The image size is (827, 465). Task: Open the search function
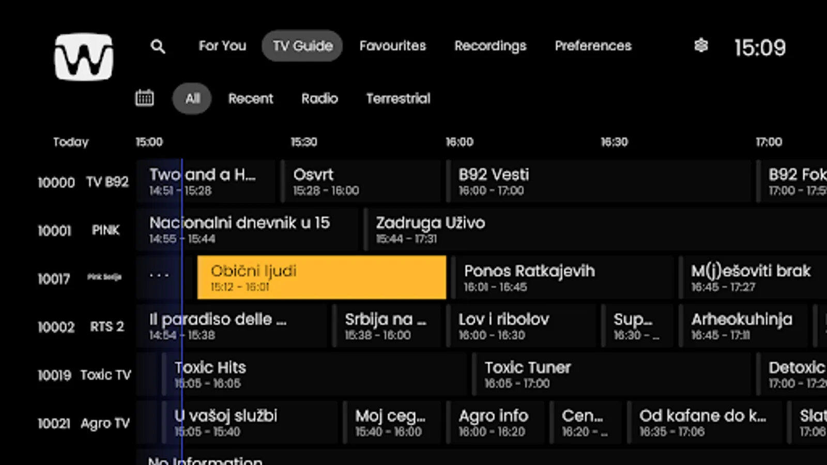pos(158,46)
